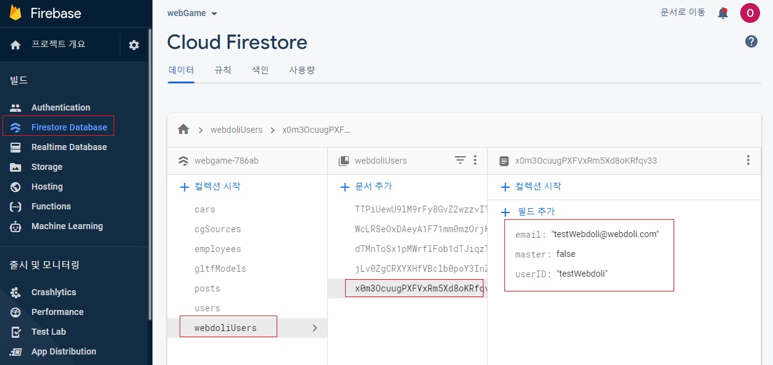Click the Performance gauge icon
Screen dimensions: 773x365
(x=16, y=312)
